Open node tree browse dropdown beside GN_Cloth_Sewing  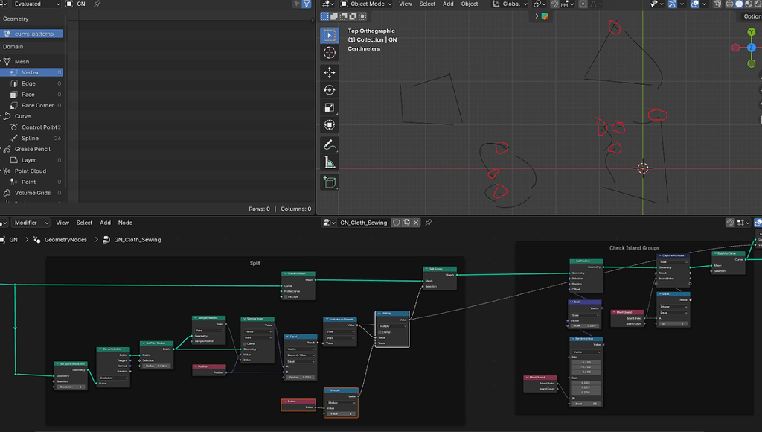pyautogui.click(x=330, y=223)
